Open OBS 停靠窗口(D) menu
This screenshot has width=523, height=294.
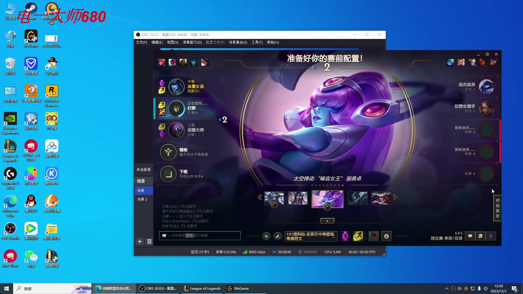click(x=192, y=42)
